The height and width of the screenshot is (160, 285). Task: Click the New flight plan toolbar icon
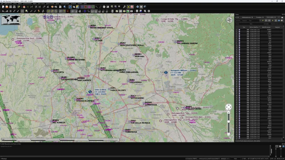3,7
